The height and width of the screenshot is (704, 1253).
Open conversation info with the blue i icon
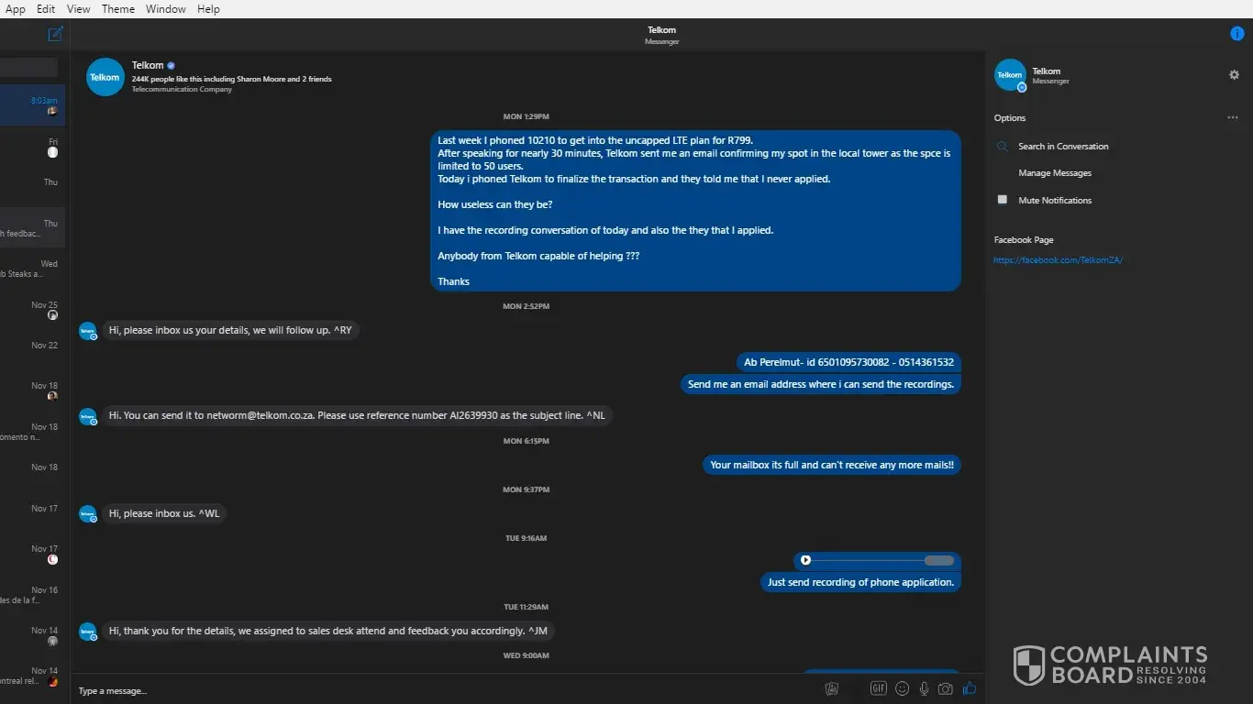tap(1236, 33)
